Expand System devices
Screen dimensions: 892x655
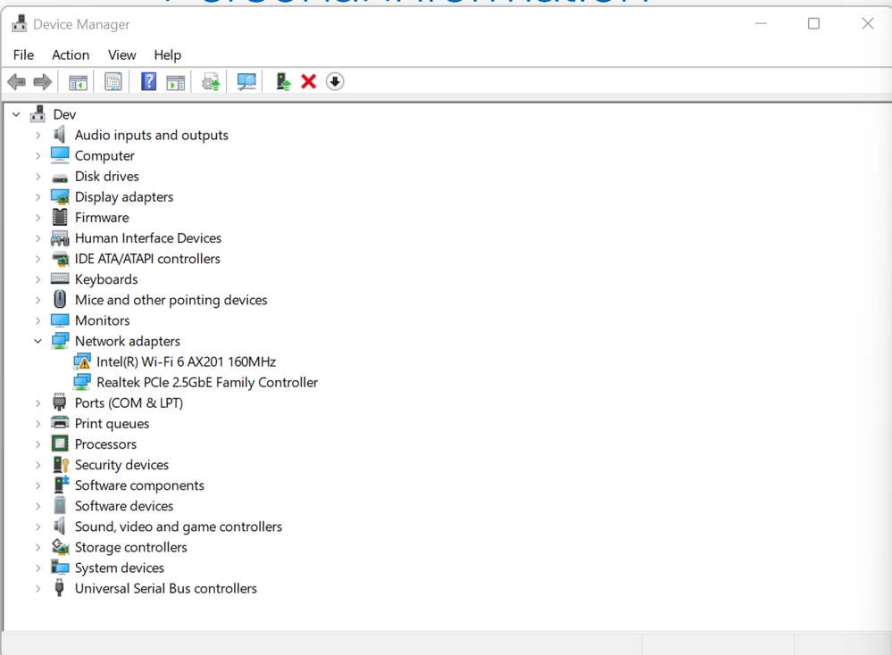pyautogui.click(x=38, y=568)
